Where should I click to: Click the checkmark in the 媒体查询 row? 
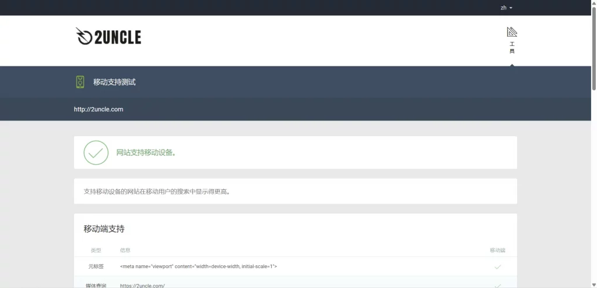tap(497, 285)
